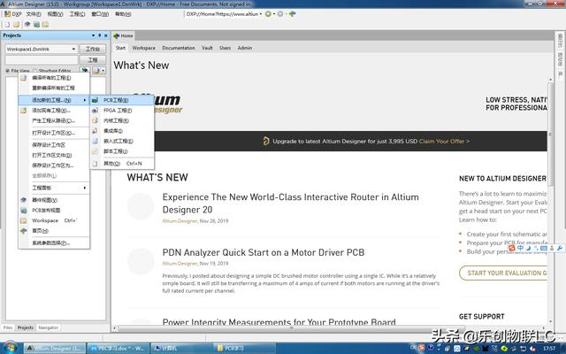Viewport: 566px width, 354px height.
Task: Choose PCB 工程 in the submenu
Action: click(122, 100)
